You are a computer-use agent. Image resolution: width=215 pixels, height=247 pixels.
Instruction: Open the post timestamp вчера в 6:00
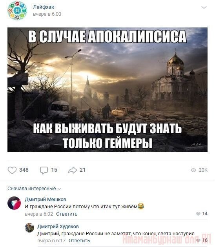click(x=47, y=14)
